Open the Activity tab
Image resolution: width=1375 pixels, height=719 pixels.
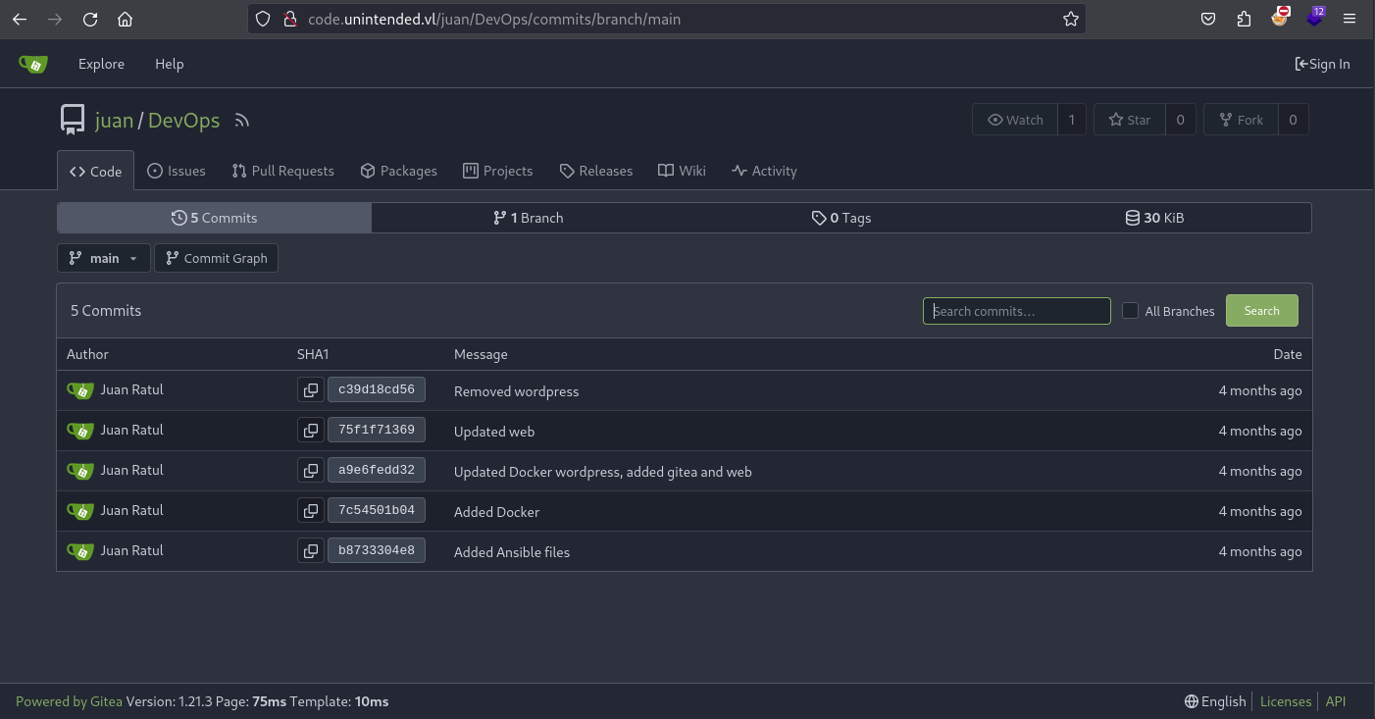click(x=764, y=171)
